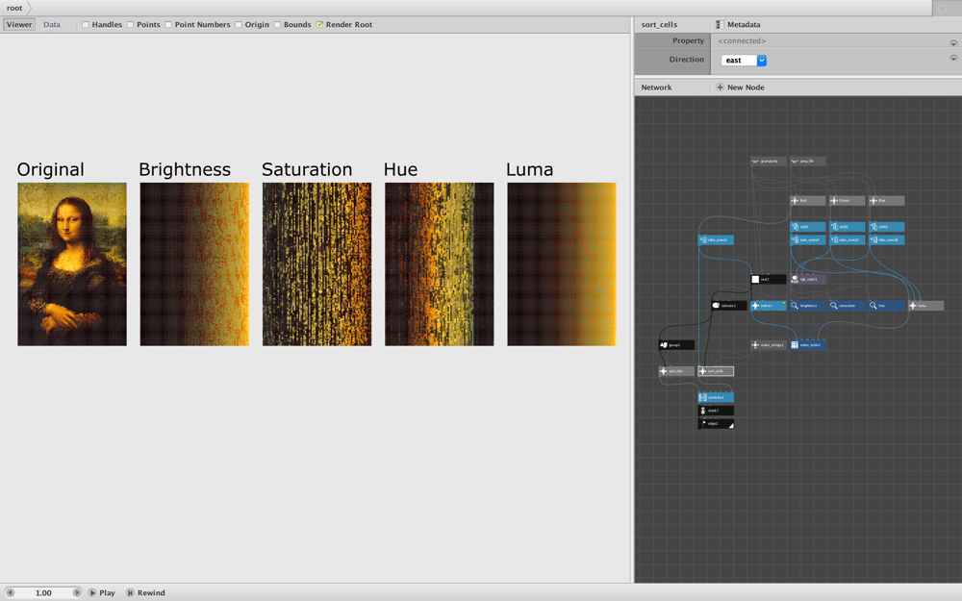Click the New Node button
This screenshot has height=601, width=962.
coord(740,88)
